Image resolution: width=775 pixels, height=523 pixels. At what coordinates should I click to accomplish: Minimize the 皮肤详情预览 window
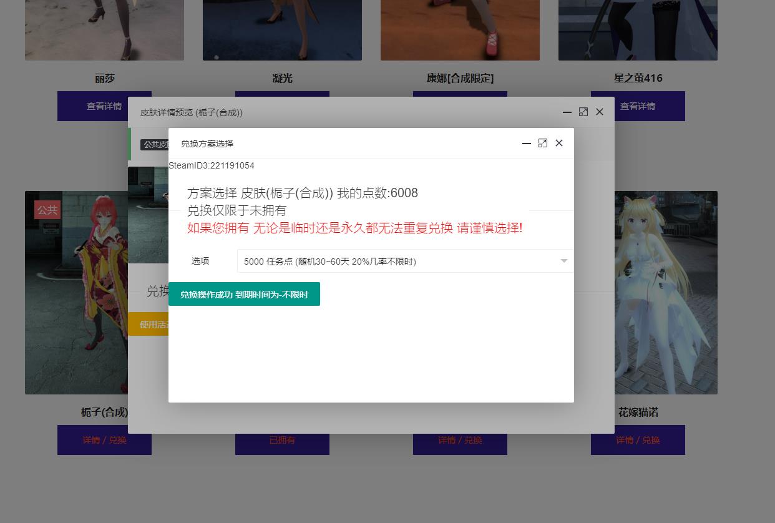point(567,112)
